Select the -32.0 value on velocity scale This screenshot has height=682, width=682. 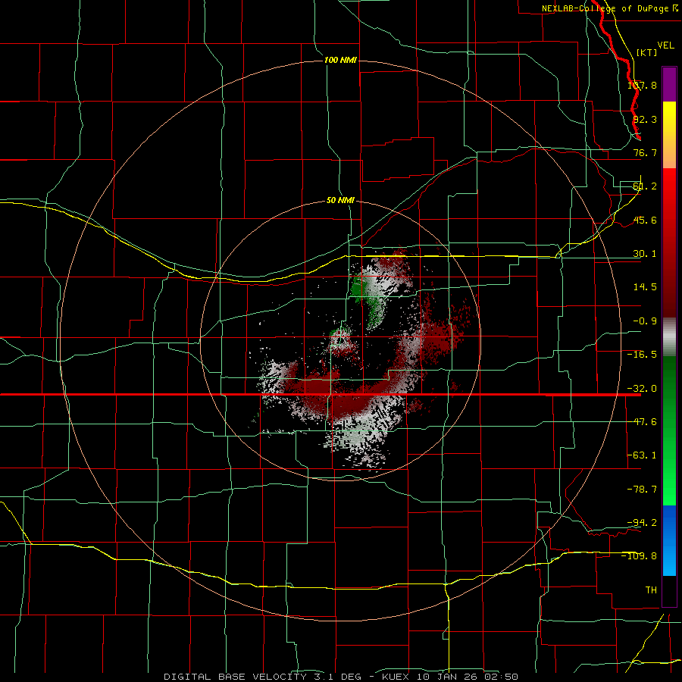(x=642, y=389)
